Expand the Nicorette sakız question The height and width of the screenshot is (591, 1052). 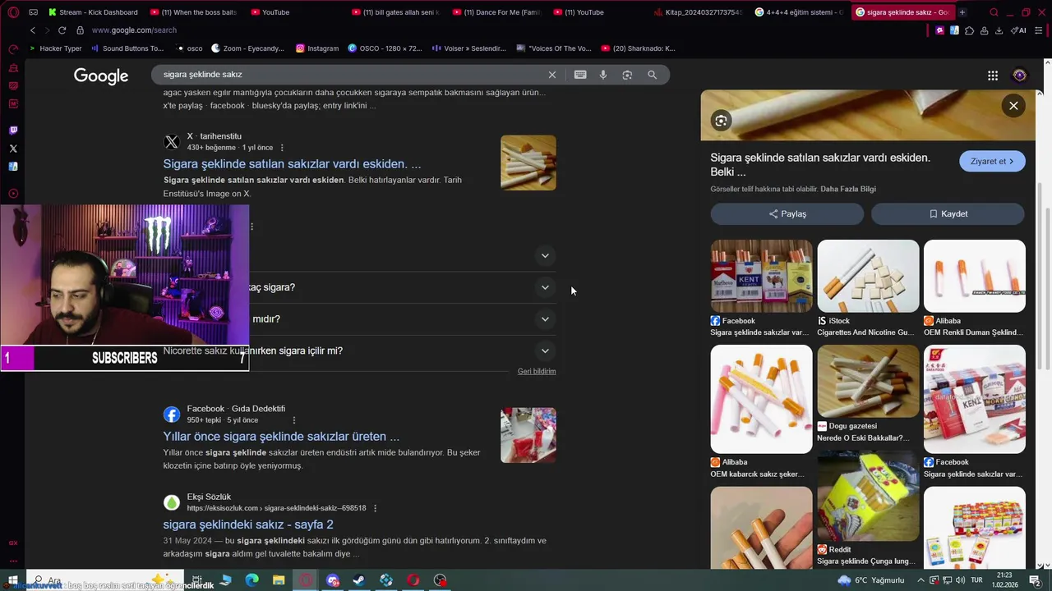coord(545,351)
